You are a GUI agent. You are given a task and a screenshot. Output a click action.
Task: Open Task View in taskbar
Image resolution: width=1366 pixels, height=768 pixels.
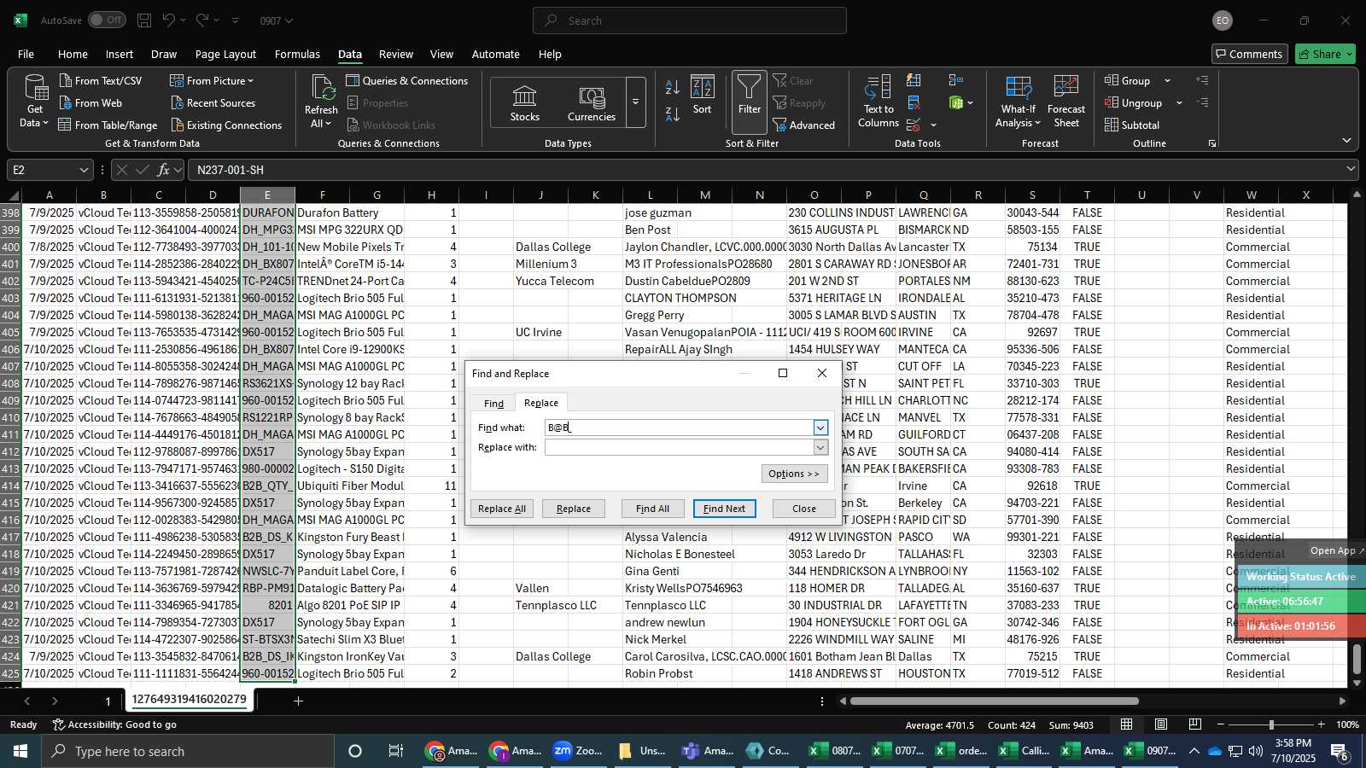pos(396,751)
